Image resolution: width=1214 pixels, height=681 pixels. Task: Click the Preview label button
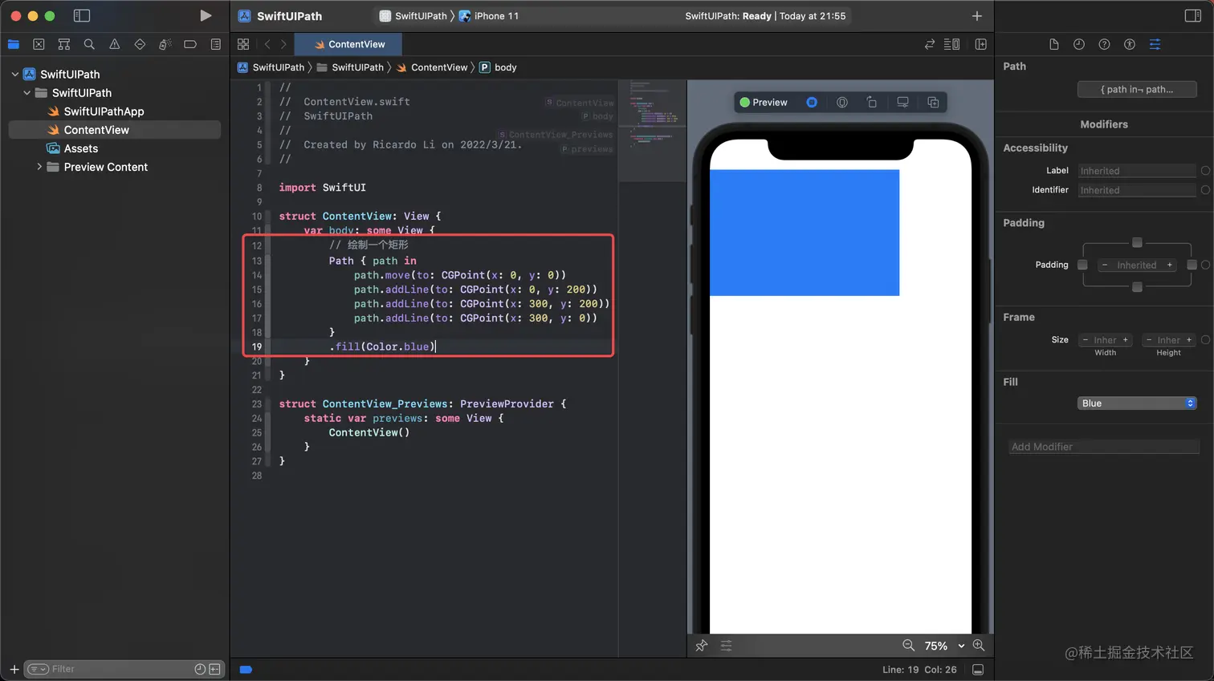(764, 102)
